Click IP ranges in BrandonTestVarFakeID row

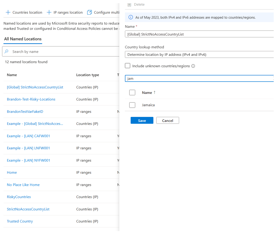pyautogui.click(x=84, y=112)
